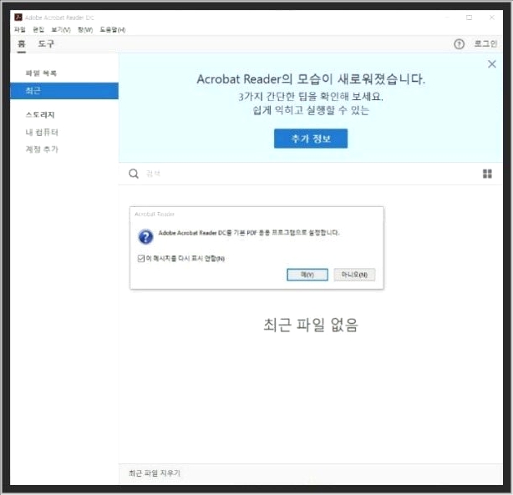Decline with the 아니오(N) button
This screenshot has width=513, height=495.
354,275
